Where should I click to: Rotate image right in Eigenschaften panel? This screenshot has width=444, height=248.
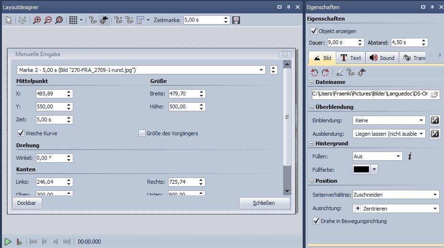325,72
